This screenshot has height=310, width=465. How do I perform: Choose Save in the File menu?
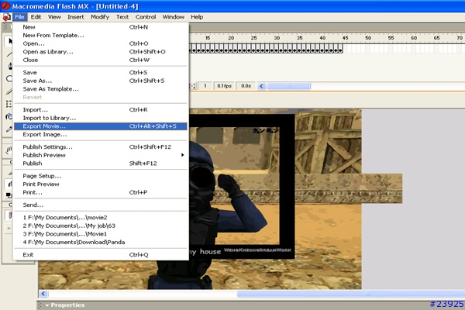(x=101, y=73)
